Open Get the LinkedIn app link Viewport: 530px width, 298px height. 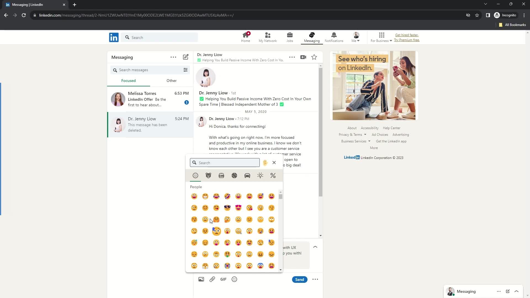[x=391, y=141]
